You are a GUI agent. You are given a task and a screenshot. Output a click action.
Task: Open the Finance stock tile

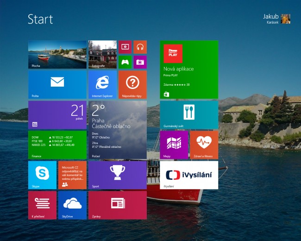[57, 145]
